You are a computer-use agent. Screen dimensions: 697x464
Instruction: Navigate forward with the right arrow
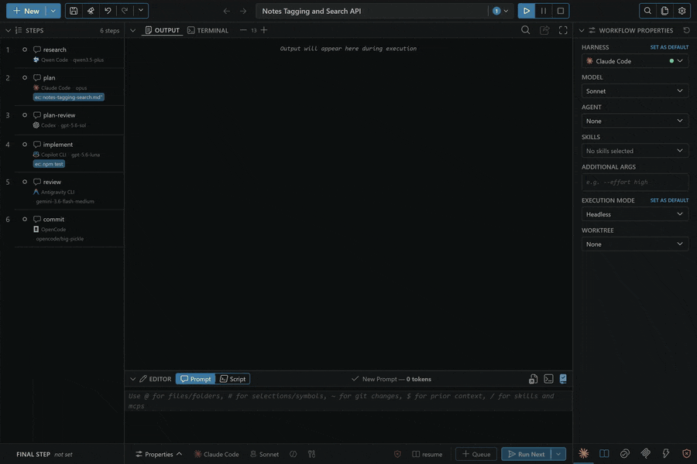[x=243, y=11]
